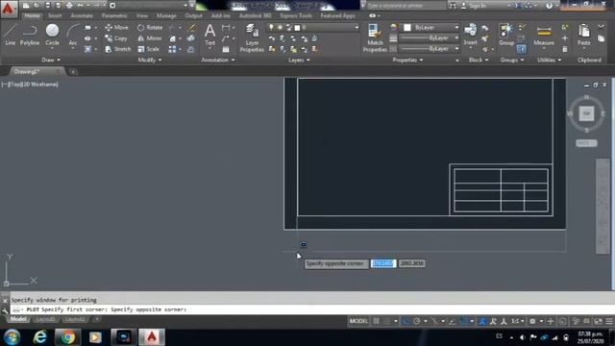
Task: Open the View ribbon tab
Action: [x=142, y=15]
